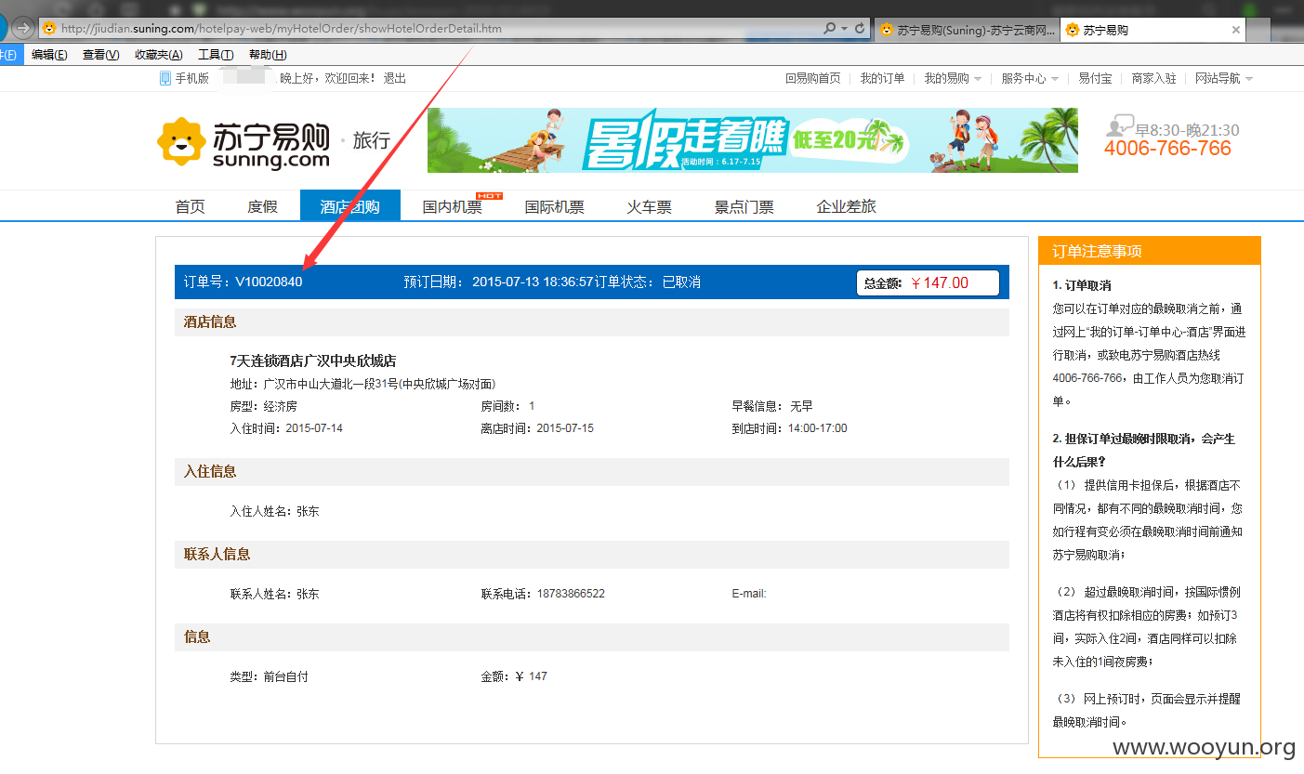Go to the 首页 navigation tab
The width and height of the screenshot is (1304, 774).
(x=190, y=206)
